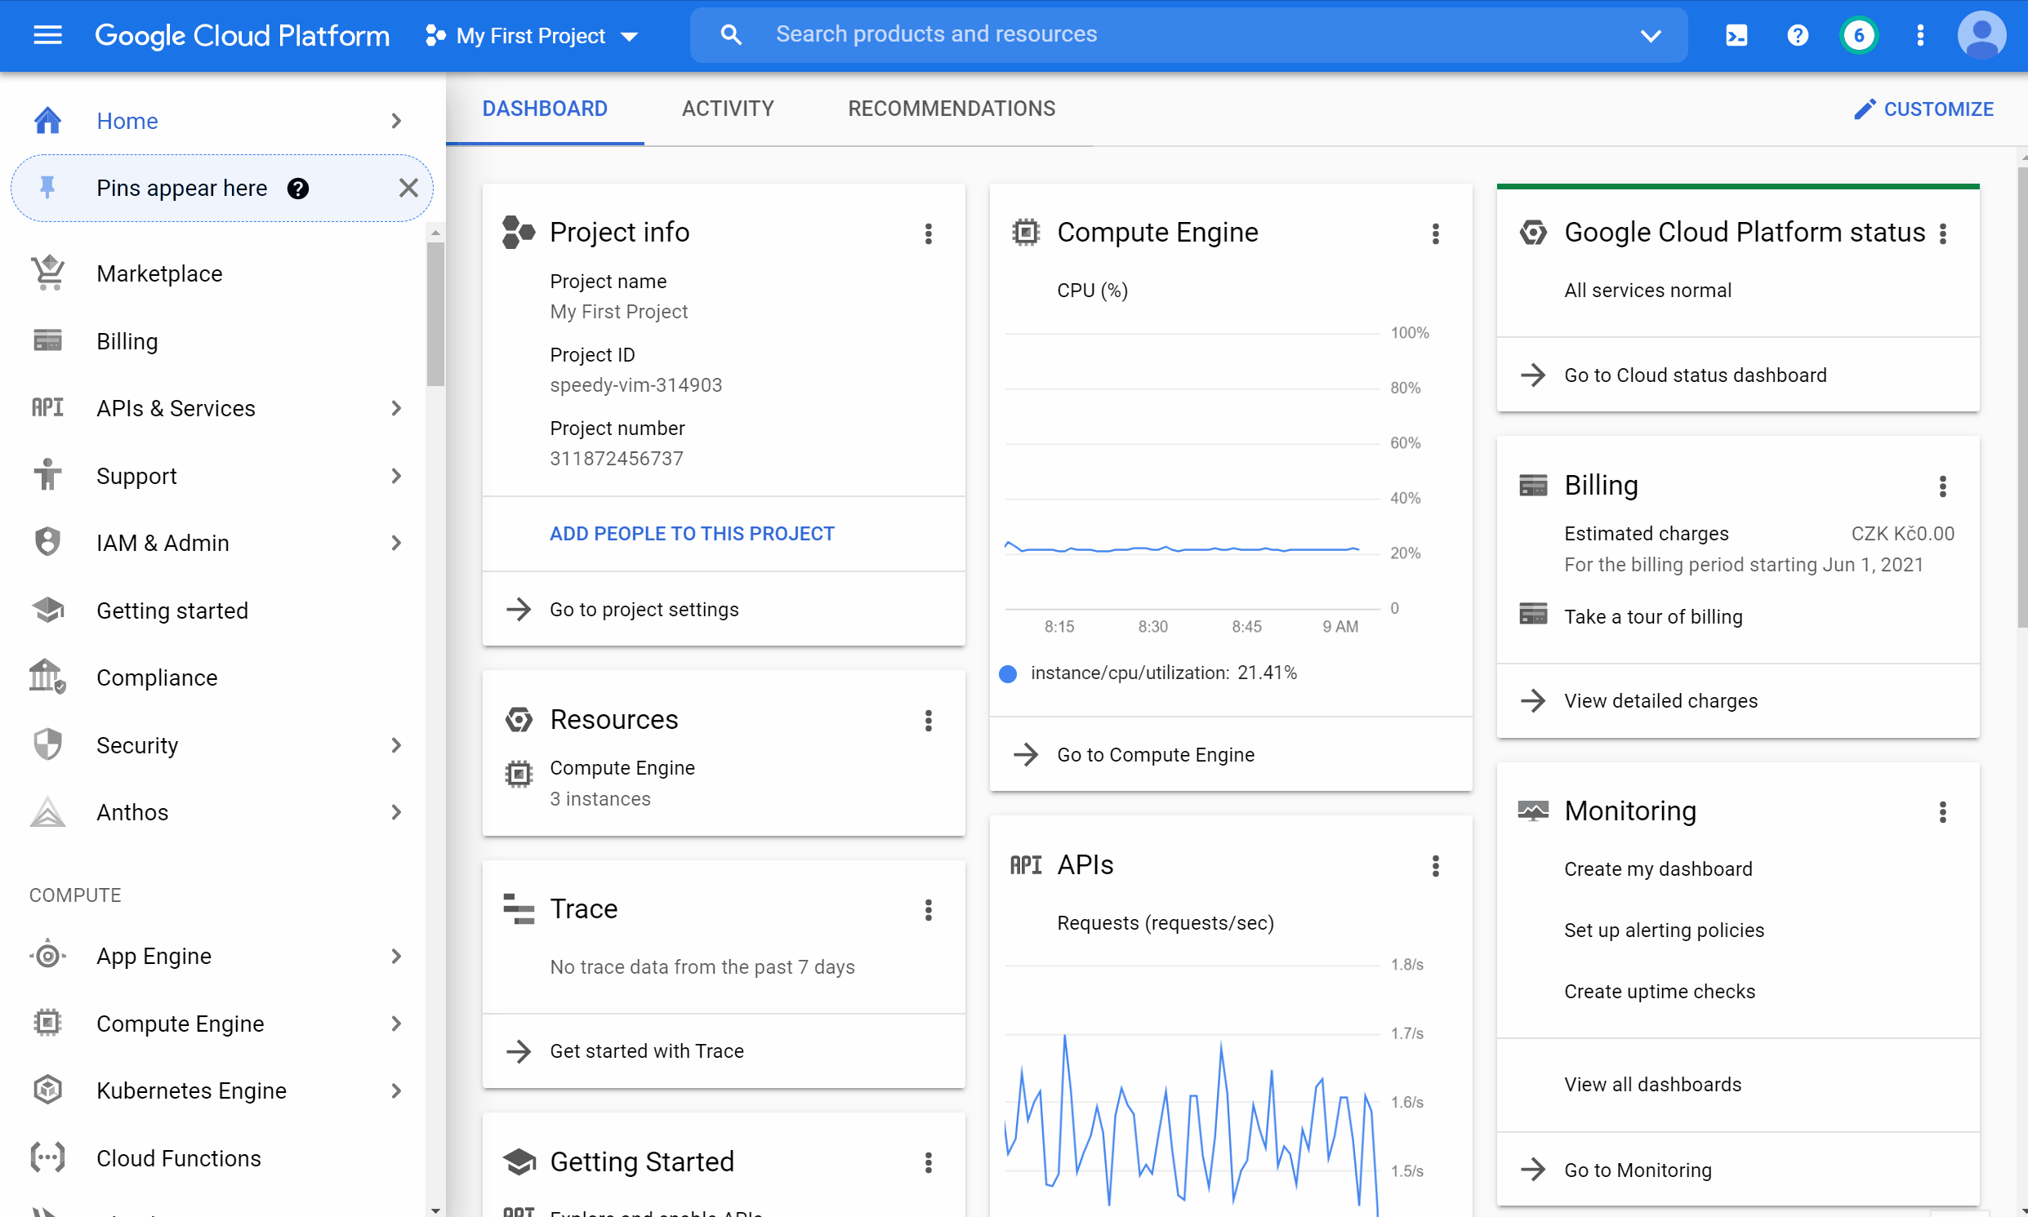Image resolution: width=2028 pixels, height=1217 pixels.
Task: Click the help icon beside Pins appear here
Action: pyautogui.click(x=298, y=189)
